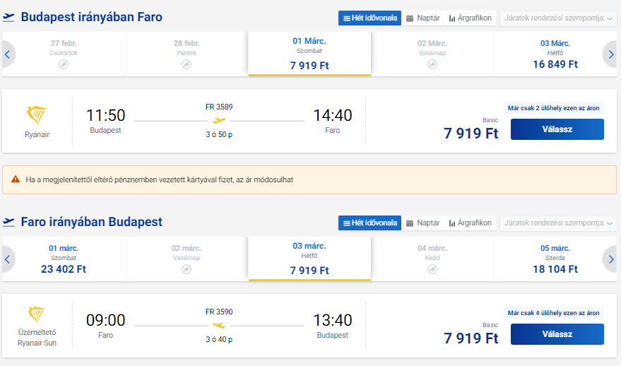Choose the 7 919 Ft Budapest–Faro flight with Válassz
Image resolution: width=621 pixels, height=366 pixels.
tap(557, 129)
